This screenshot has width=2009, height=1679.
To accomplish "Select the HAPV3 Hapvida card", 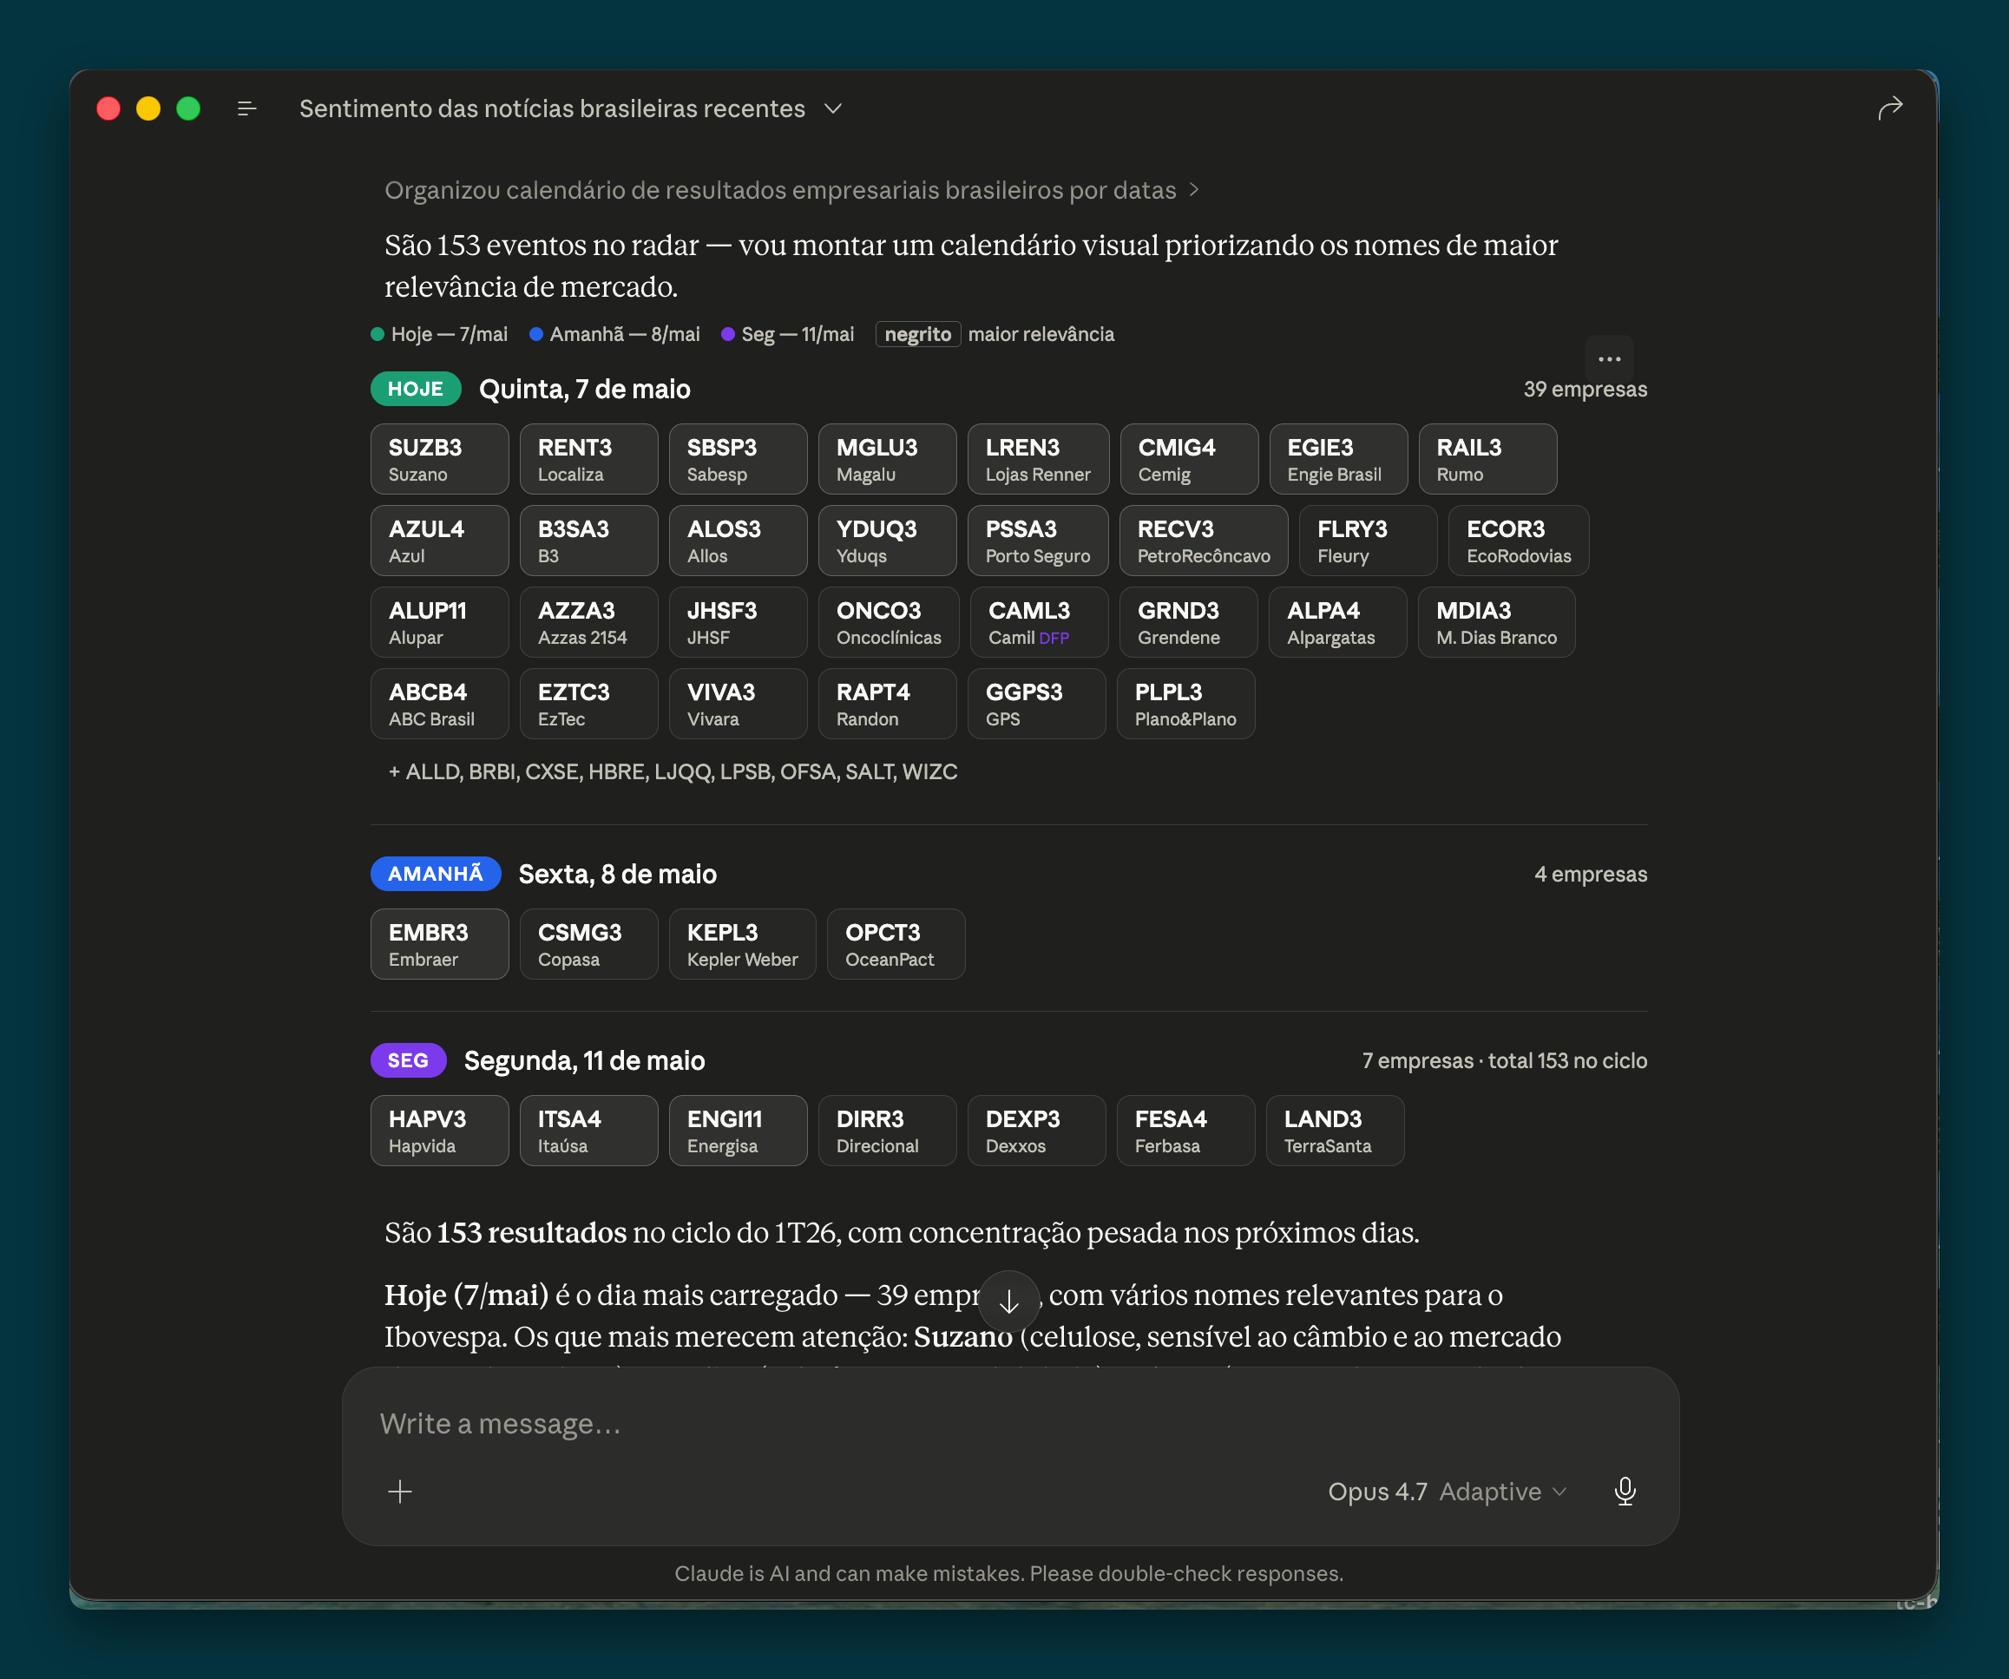I will 439,1131.
